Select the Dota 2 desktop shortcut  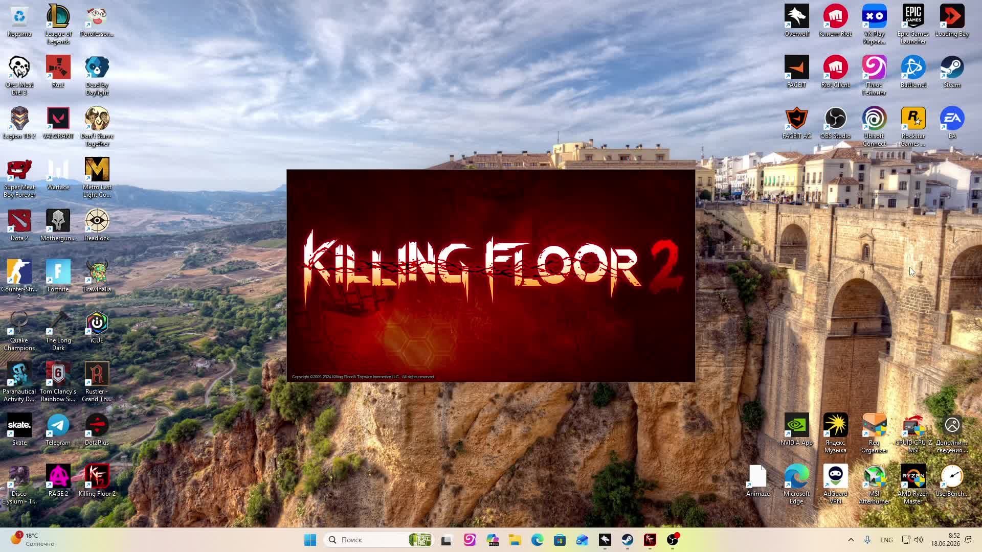pyautogui.click(x=19, y=225)
